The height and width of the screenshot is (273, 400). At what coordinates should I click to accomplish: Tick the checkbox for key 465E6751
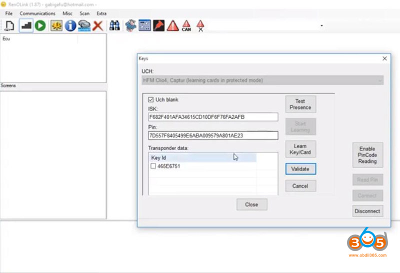(x=153, y=166)
